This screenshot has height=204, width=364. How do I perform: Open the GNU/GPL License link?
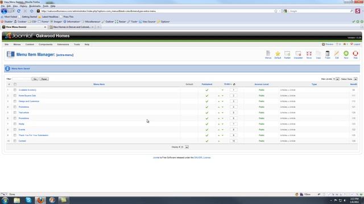coord(202,158)
